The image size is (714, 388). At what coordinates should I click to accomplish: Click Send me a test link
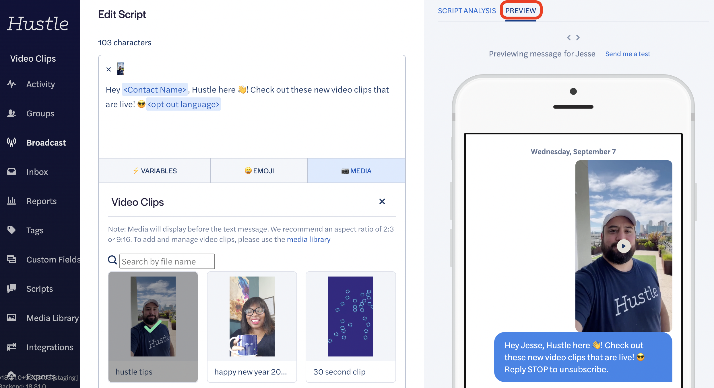[628, 54]
